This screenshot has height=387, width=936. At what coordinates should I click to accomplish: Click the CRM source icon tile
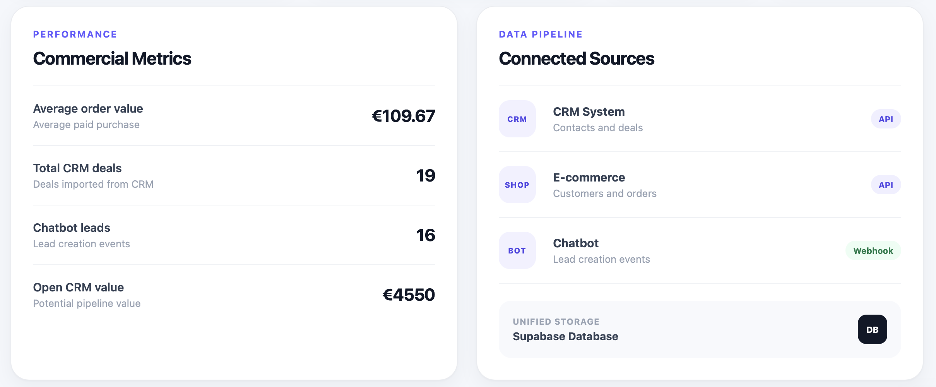click(x=517, y=119)
